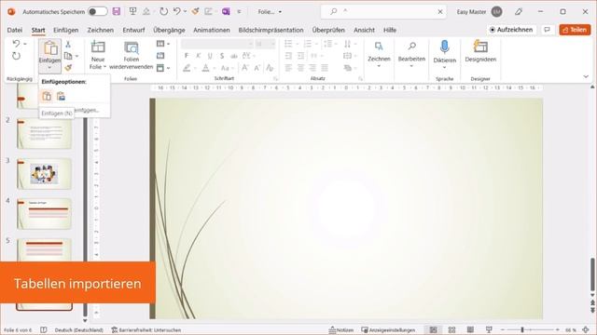Switch to slide sorter view icon
The width and height of the screenshot is (597, 335).
point(451,329)
